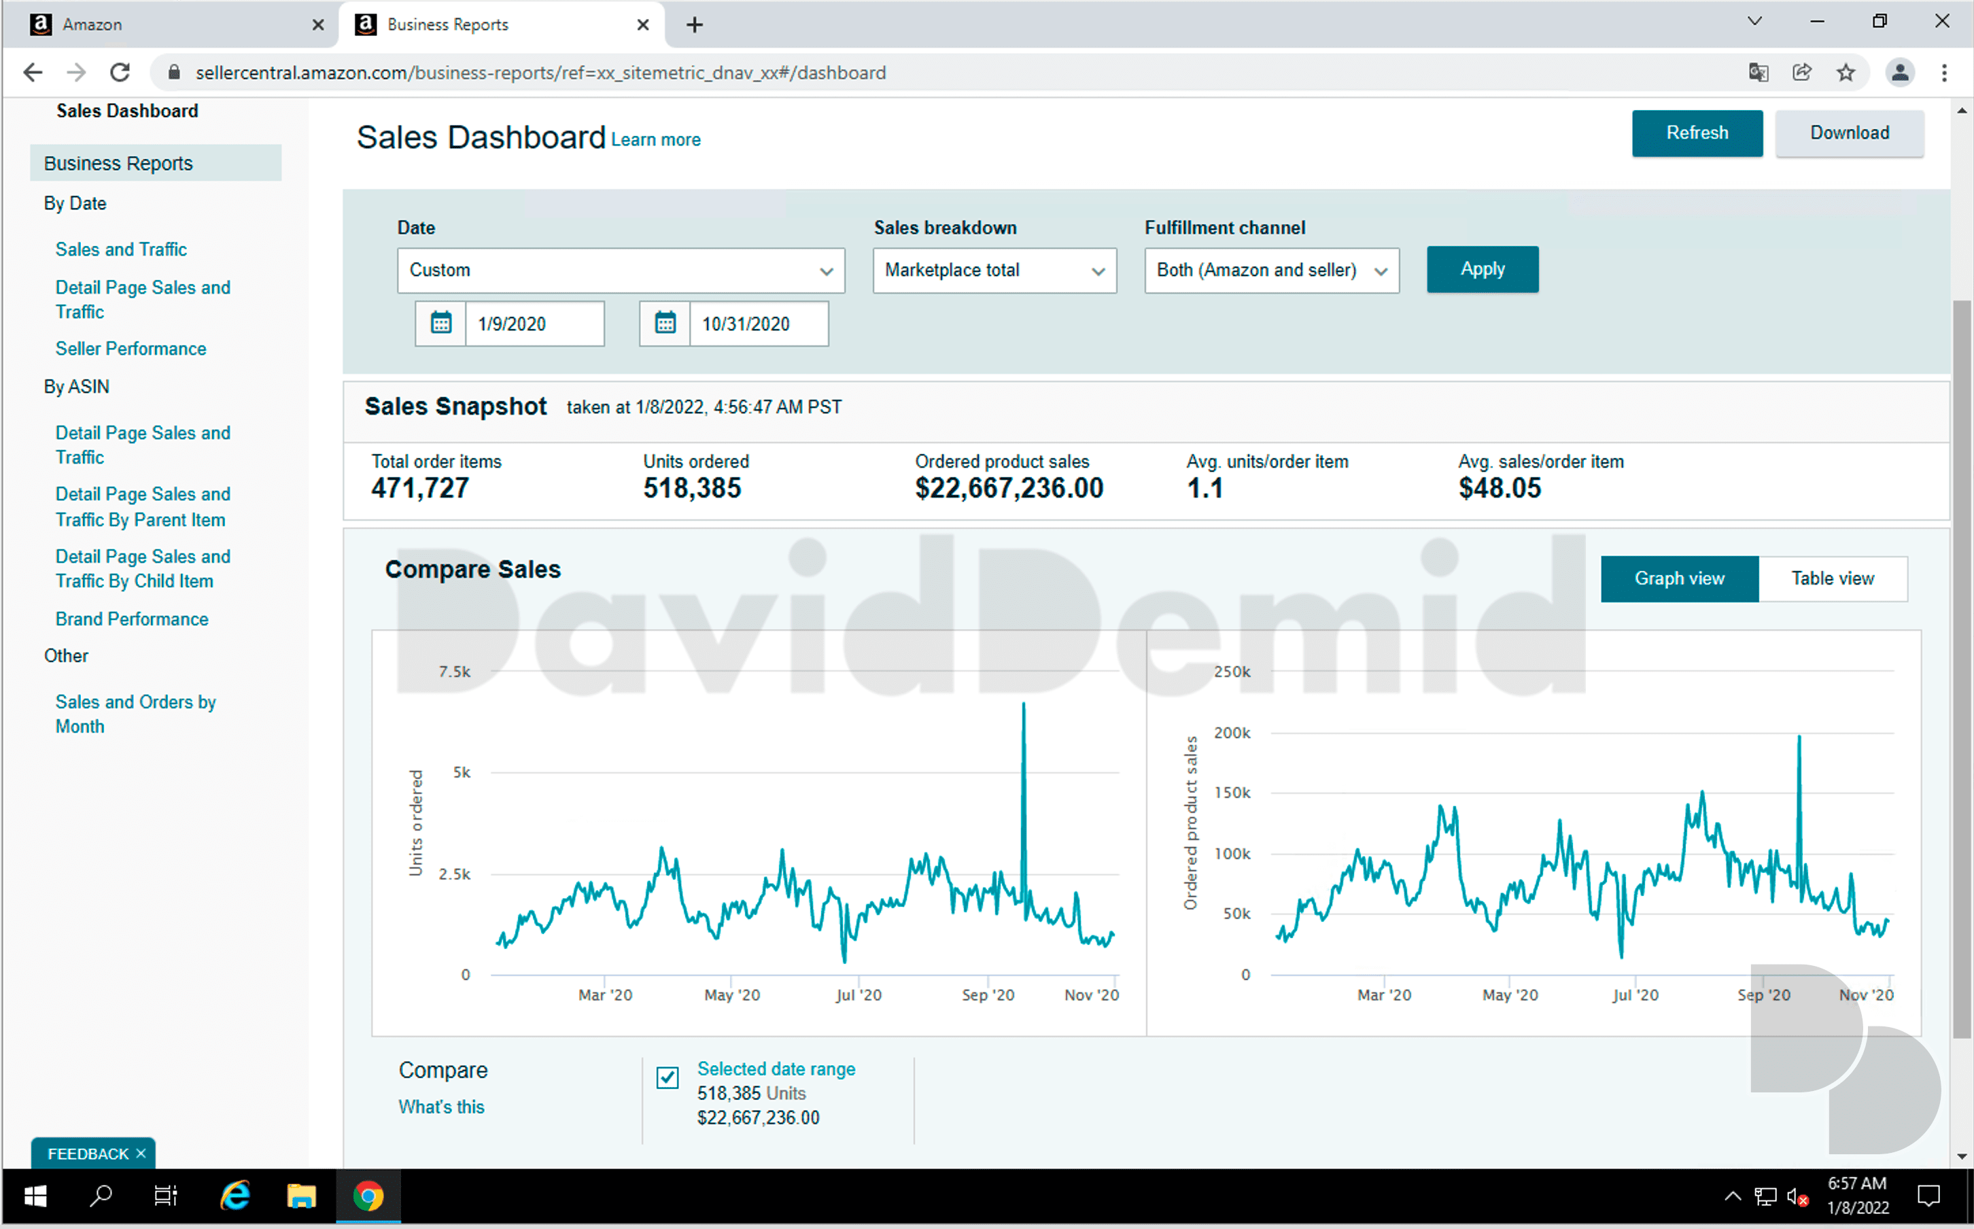The width and height of the screenshot is (1974, 1229).
Task: Open the Seller Performance report
Action: point(131,349)
